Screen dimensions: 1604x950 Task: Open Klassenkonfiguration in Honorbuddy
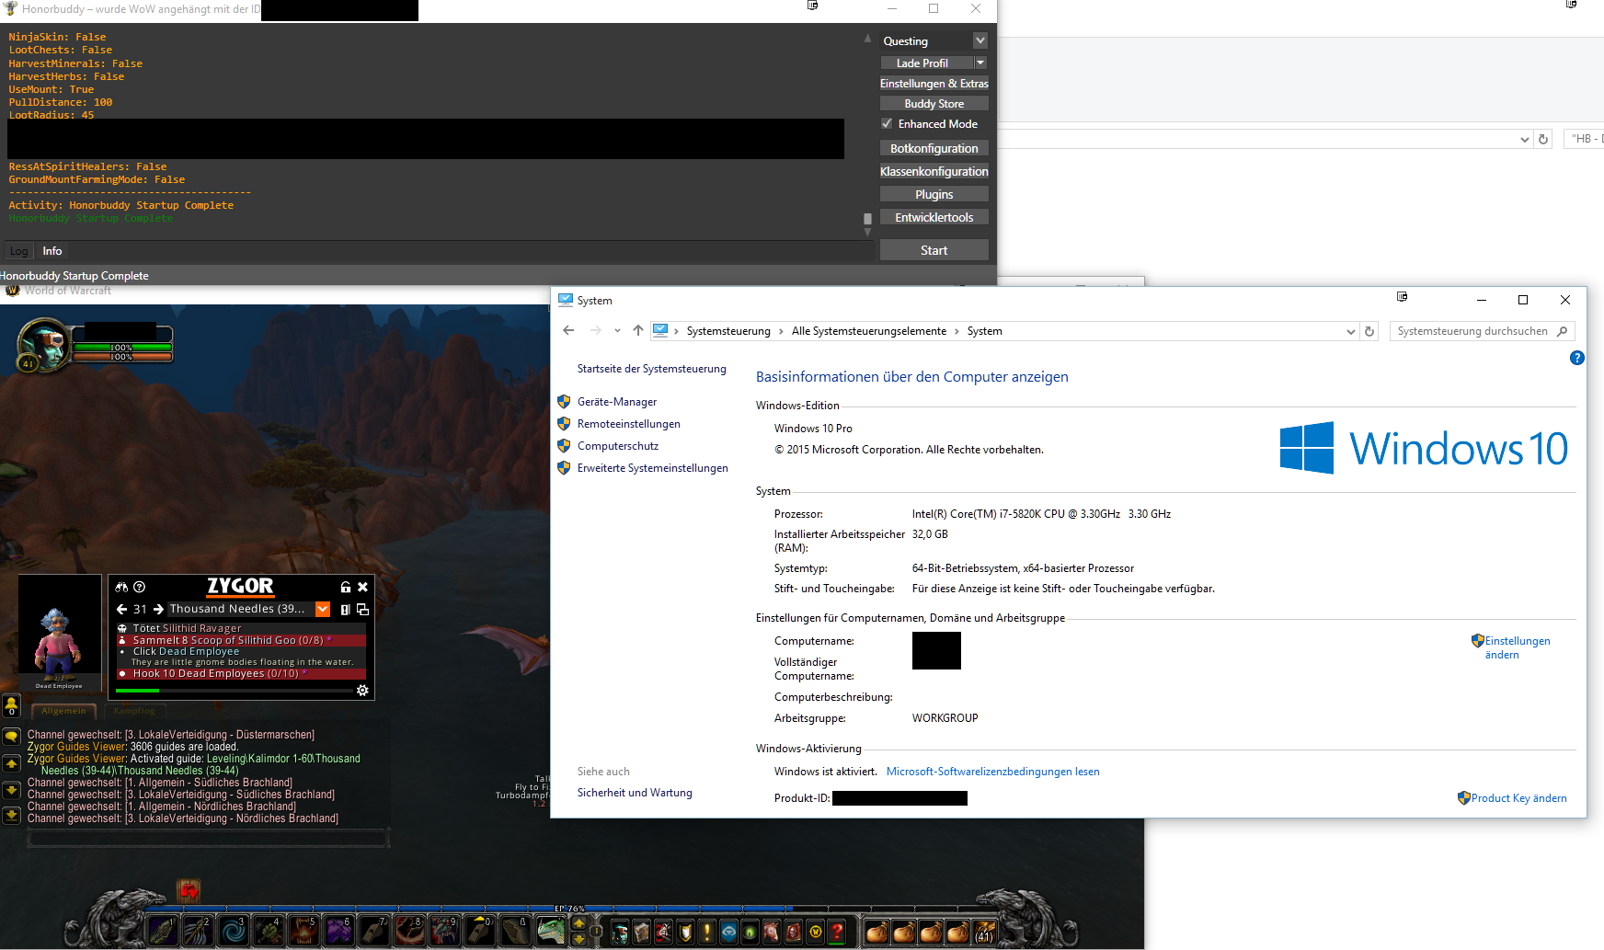pyautogui.click(x=934, y=171)
